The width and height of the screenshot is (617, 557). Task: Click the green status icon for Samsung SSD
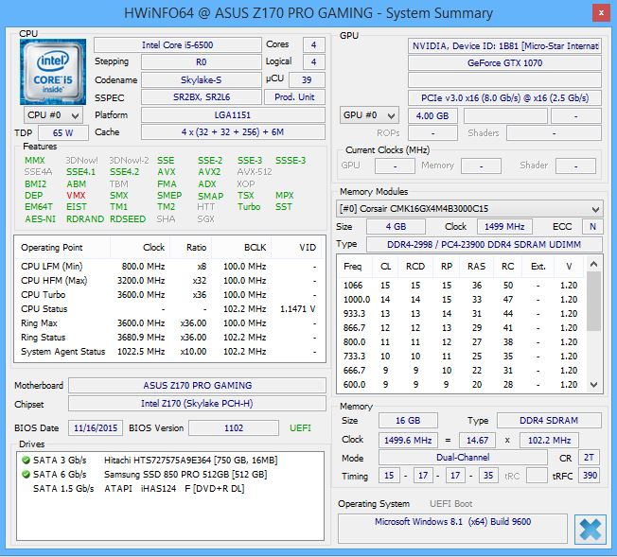(26, 474)
